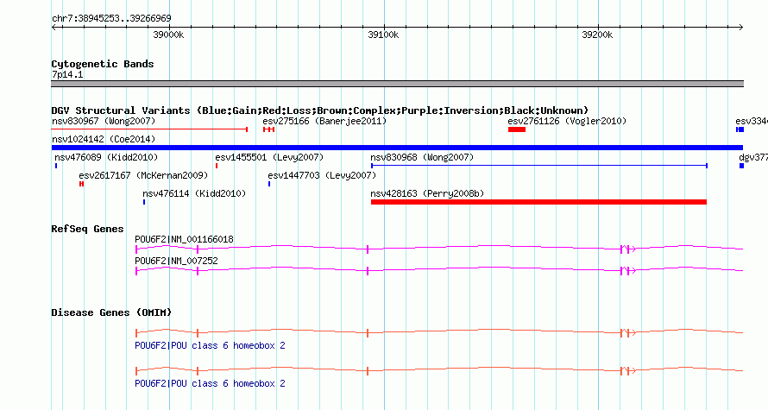This screenshot has height=410, width=768.
Task: Click the right arrowhead of the ruler
Action: click(x=740, y=28)
